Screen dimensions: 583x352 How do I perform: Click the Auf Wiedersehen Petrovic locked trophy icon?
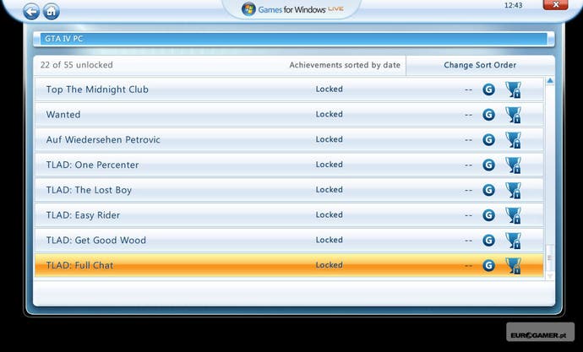[514, 140]
